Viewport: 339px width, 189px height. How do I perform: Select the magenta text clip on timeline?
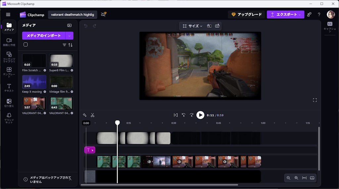click(90, 150)
